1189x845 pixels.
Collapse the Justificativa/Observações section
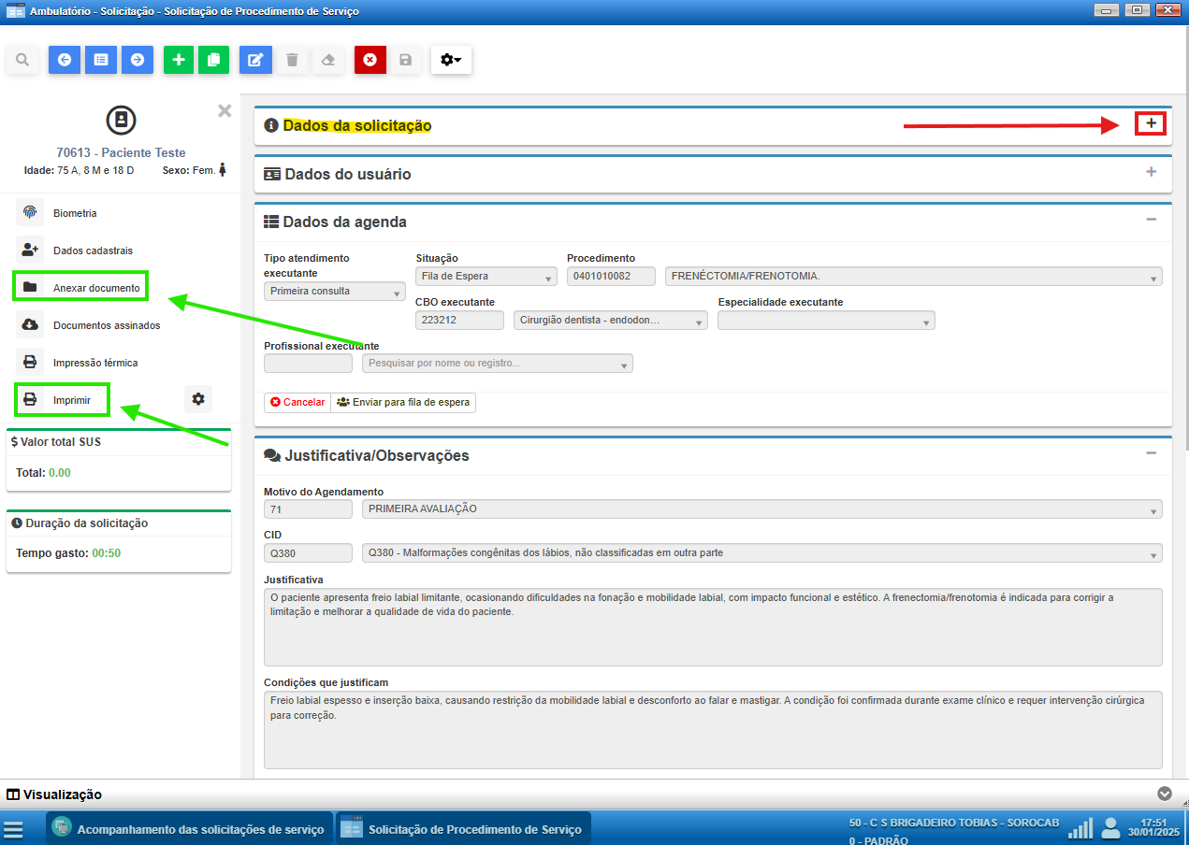point(1151,453)
